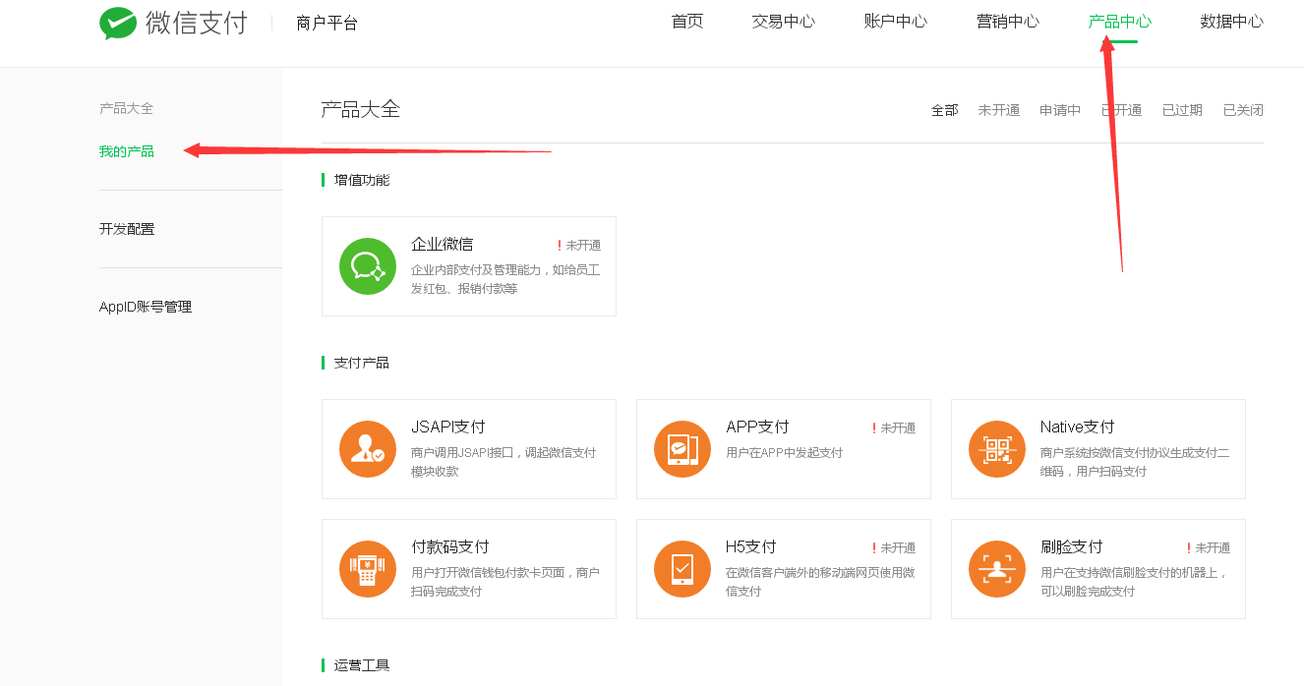1304x686 pixels.
Task: Click the APP支付 orange phone icon
Action: coord(682,449)
